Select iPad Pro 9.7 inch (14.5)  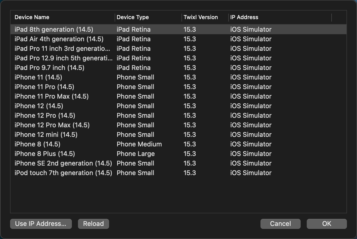[x=178, y=68]
